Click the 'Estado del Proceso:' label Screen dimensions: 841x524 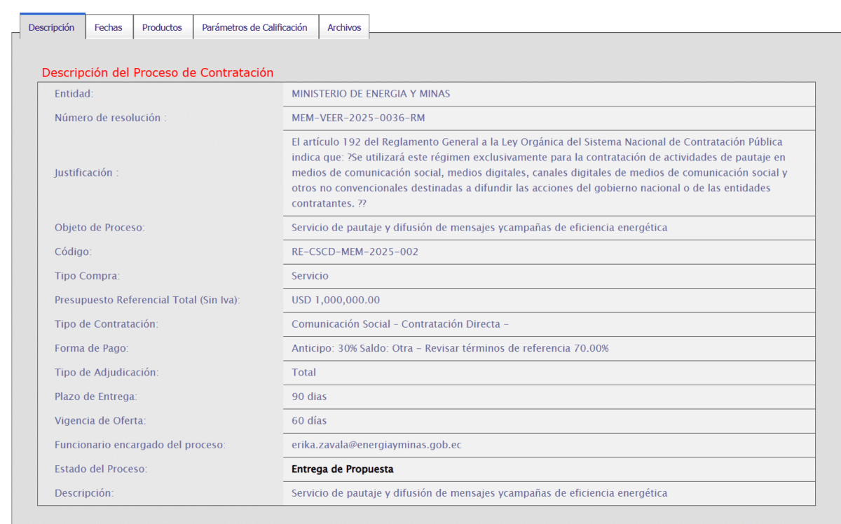pos(101,469)
